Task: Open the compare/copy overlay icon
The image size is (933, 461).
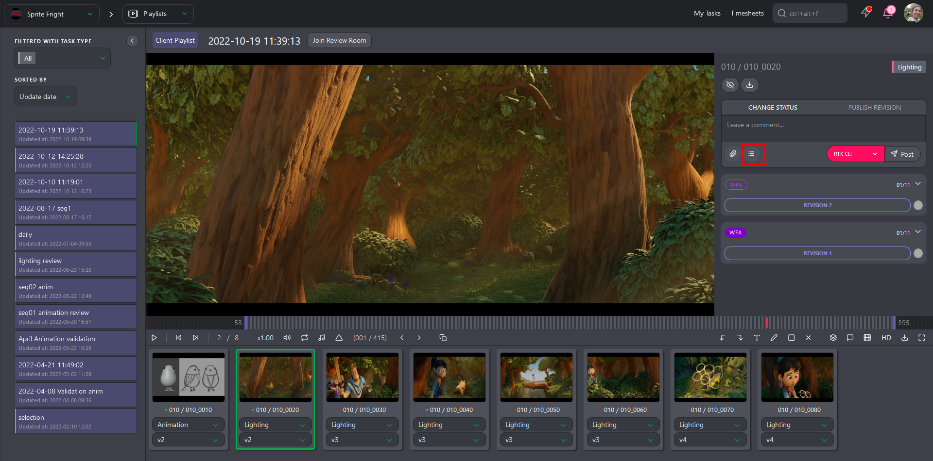Action: (x=443, y=338)
